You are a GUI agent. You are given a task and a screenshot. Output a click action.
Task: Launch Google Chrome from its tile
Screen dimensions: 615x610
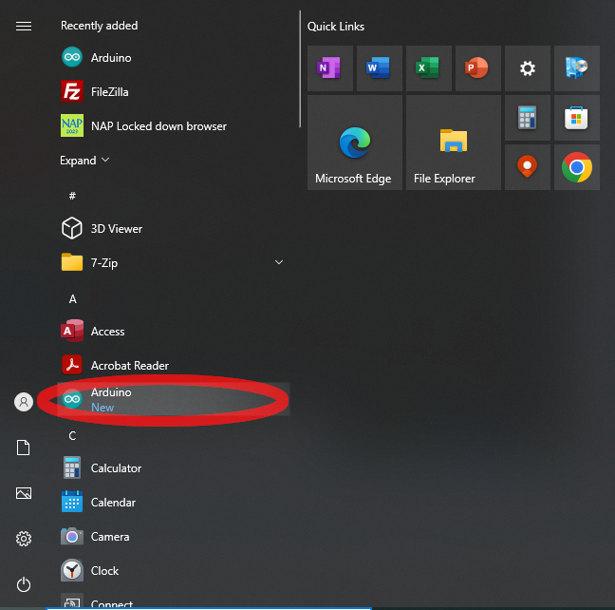point(577,167)
